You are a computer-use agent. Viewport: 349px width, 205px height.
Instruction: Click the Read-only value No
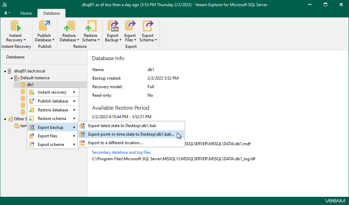pyautogui.click(x=150, y=95)
